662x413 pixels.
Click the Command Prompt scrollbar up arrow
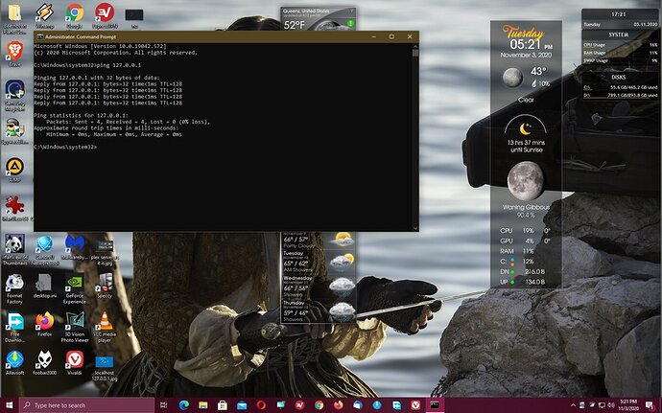coord(415,46)
